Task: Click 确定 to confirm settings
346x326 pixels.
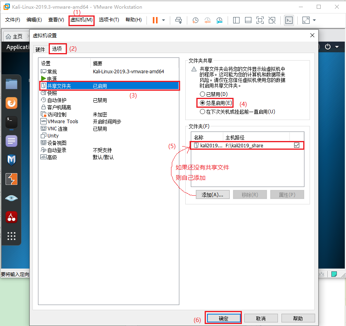Action: (x=223, y=317)
